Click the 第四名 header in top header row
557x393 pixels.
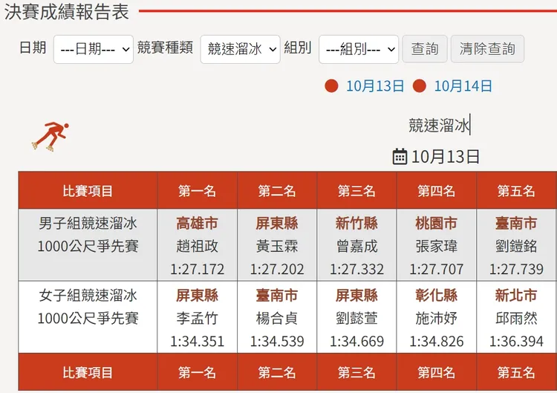click(437, 191)
